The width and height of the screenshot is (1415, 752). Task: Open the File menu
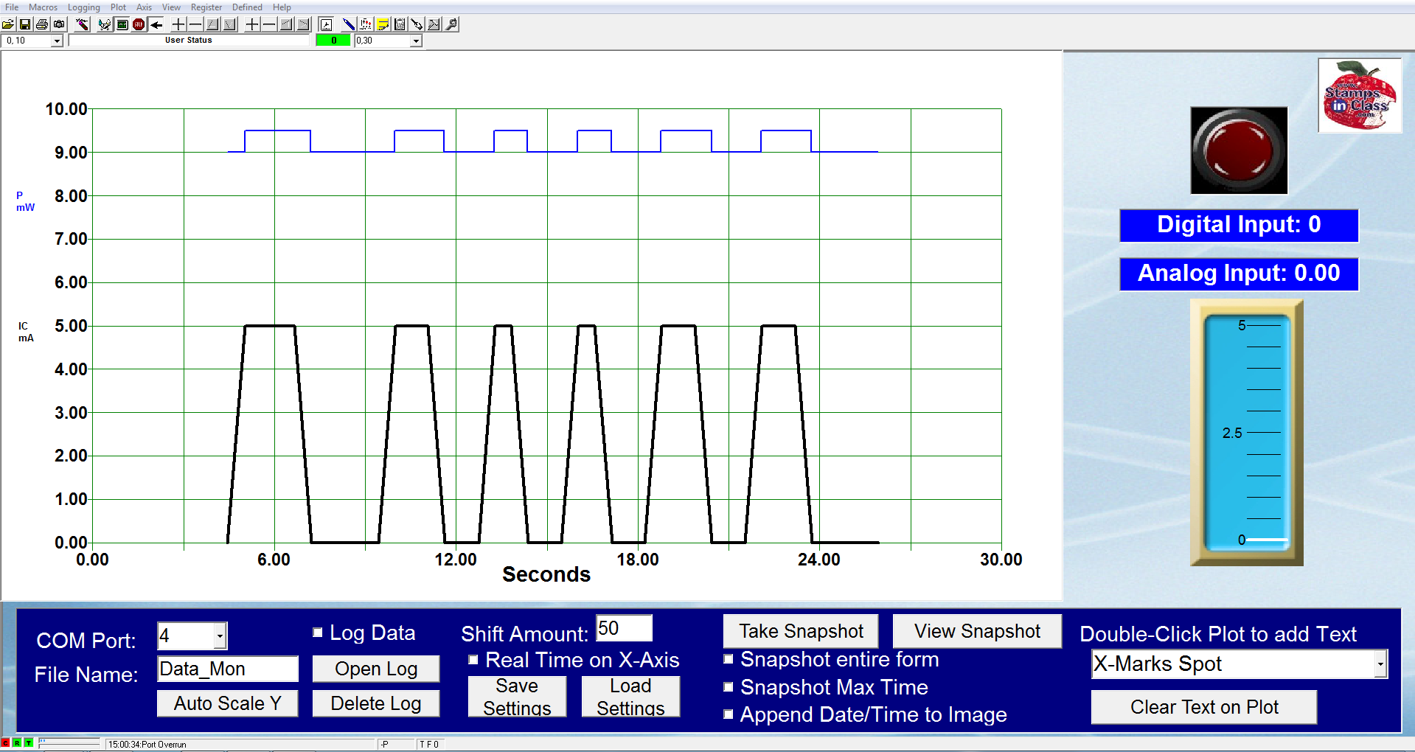pos(12,7)
